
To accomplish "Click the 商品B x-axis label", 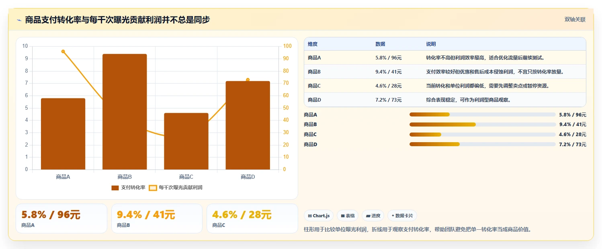I will tap(125, 177).
